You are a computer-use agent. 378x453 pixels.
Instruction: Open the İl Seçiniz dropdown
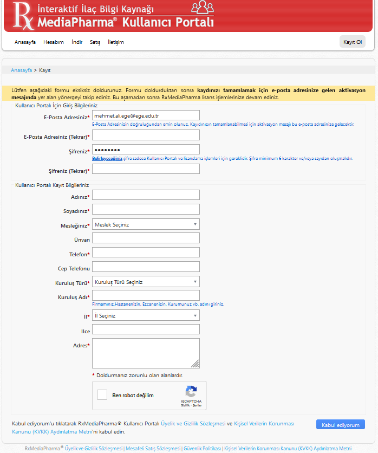click(x=146, y=315)
